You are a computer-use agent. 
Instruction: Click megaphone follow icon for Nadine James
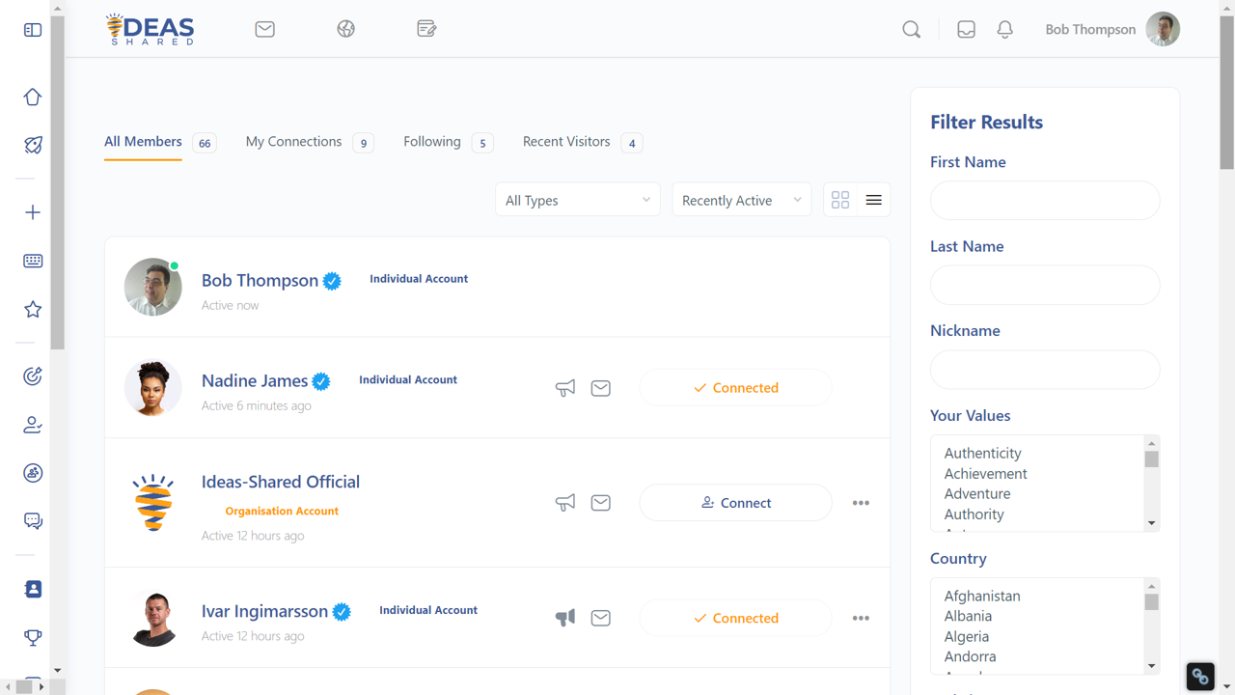565,388
